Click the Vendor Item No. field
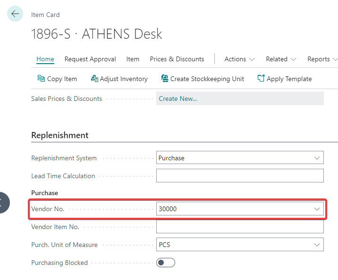 (240, 227)
